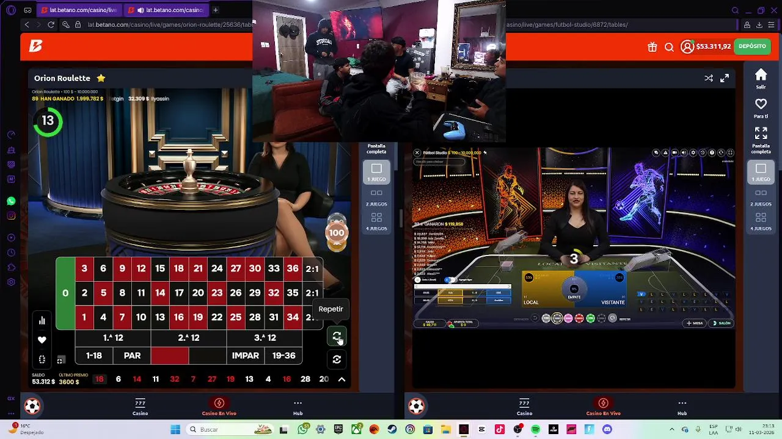Bet on EMPATE in Futbol Studio
The height and width of the screenshot is (439, 782).
[574, 289]
